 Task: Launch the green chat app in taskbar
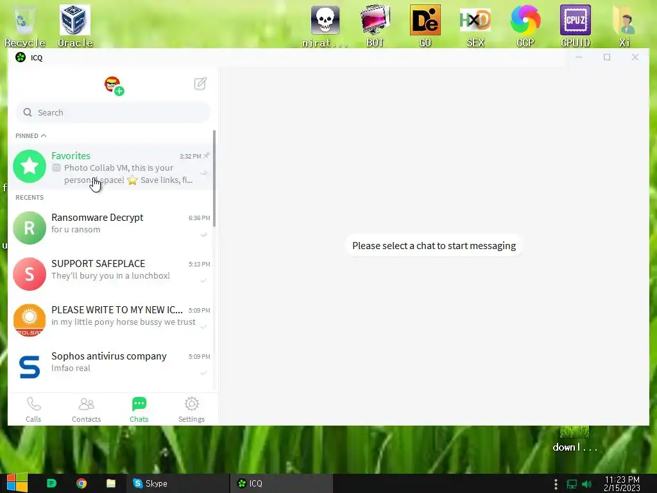(x=51, y=483)
